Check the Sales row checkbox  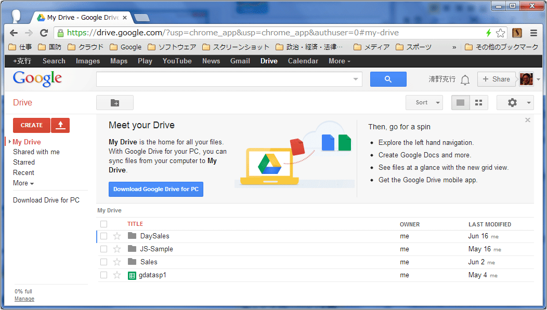click(x=103, y=262)
